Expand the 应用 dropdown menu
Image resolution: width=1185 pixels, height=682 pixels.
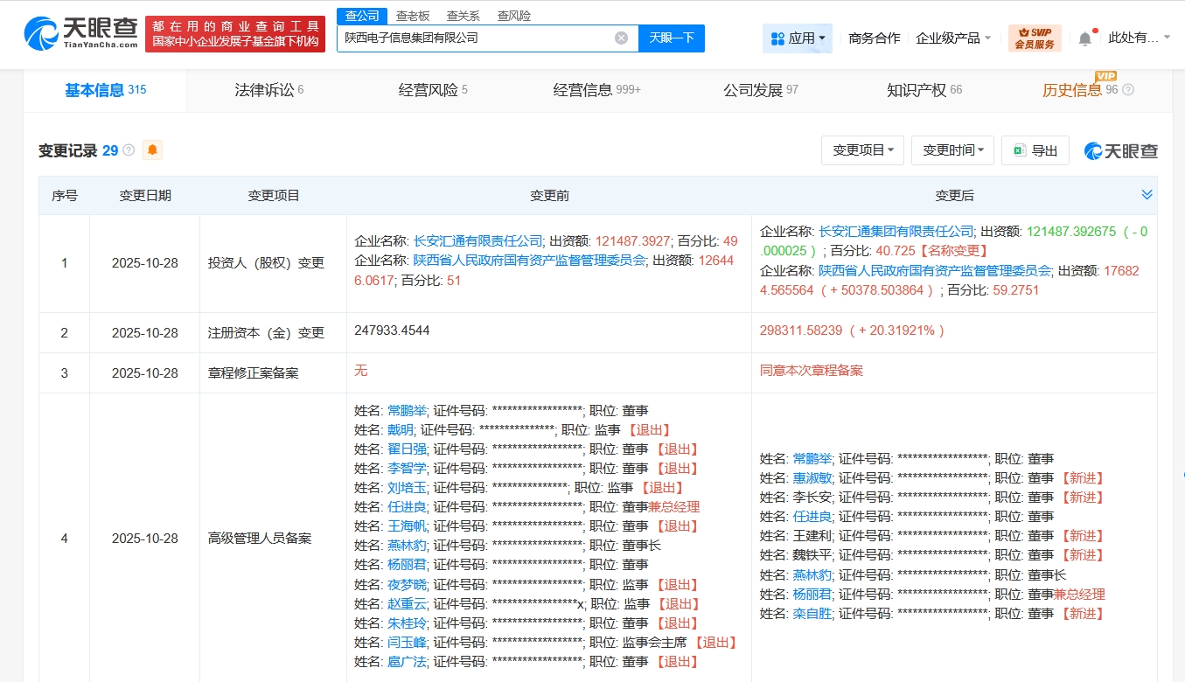pos(798,38)
